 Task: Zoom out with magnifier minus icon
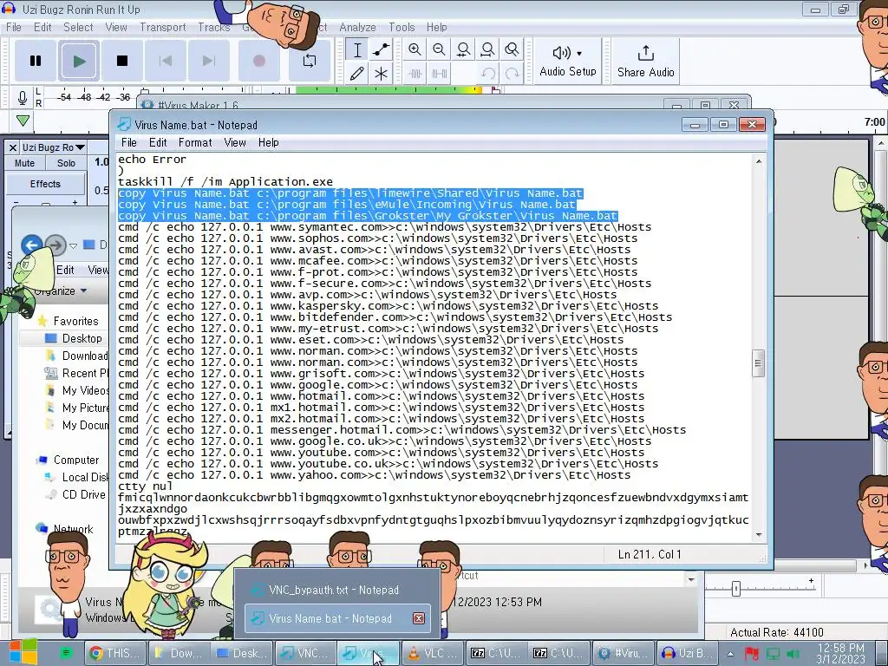(439, 49)
